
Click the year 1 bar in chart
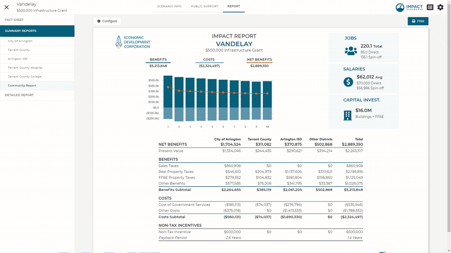[168, 97]
